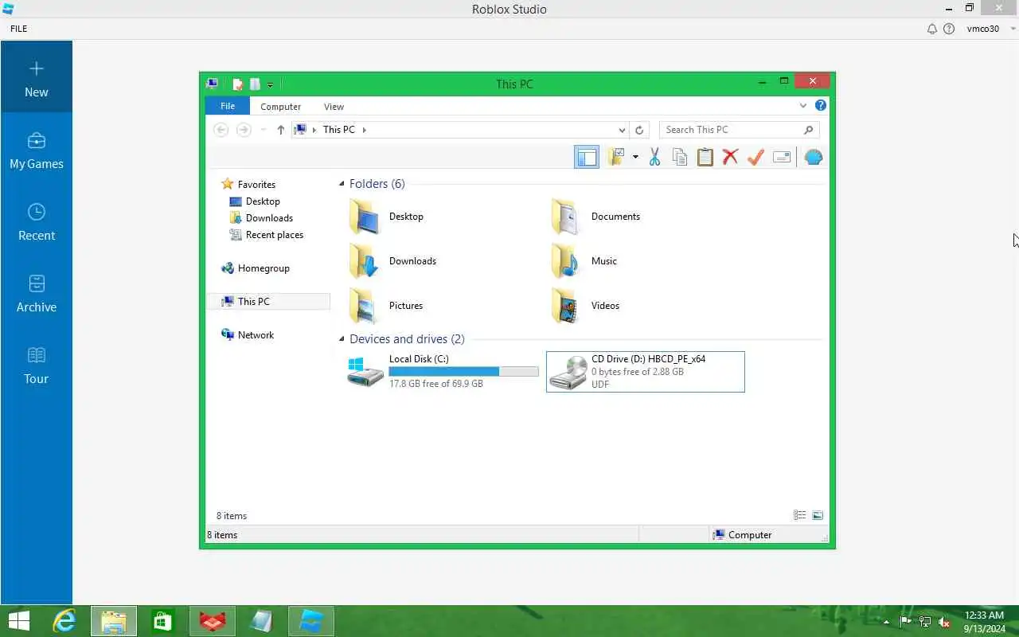The width and height of the screenshot is (1019, 637).
Task: Switch to large icons view via status bar
Action: 818,516
